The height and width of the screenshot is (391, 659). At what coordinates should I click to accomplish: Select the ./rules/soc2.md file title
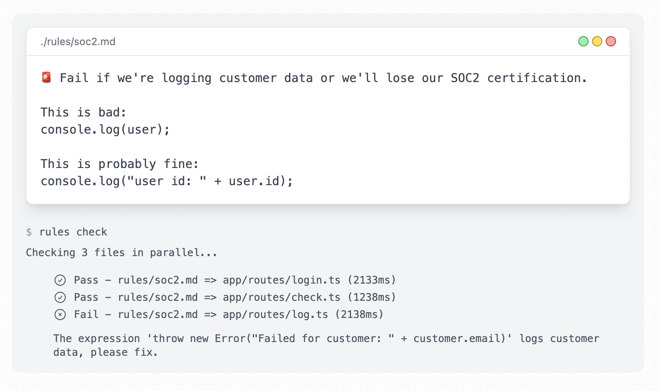tap(78, 42)
